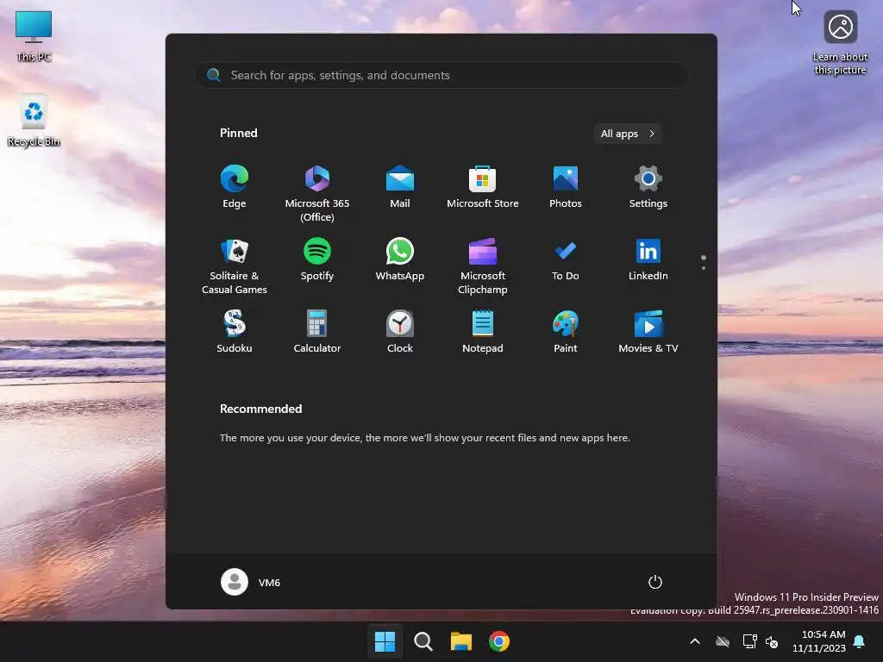
Task: Start Solitaire & Casual Games
Action: [x=235, y=266]
